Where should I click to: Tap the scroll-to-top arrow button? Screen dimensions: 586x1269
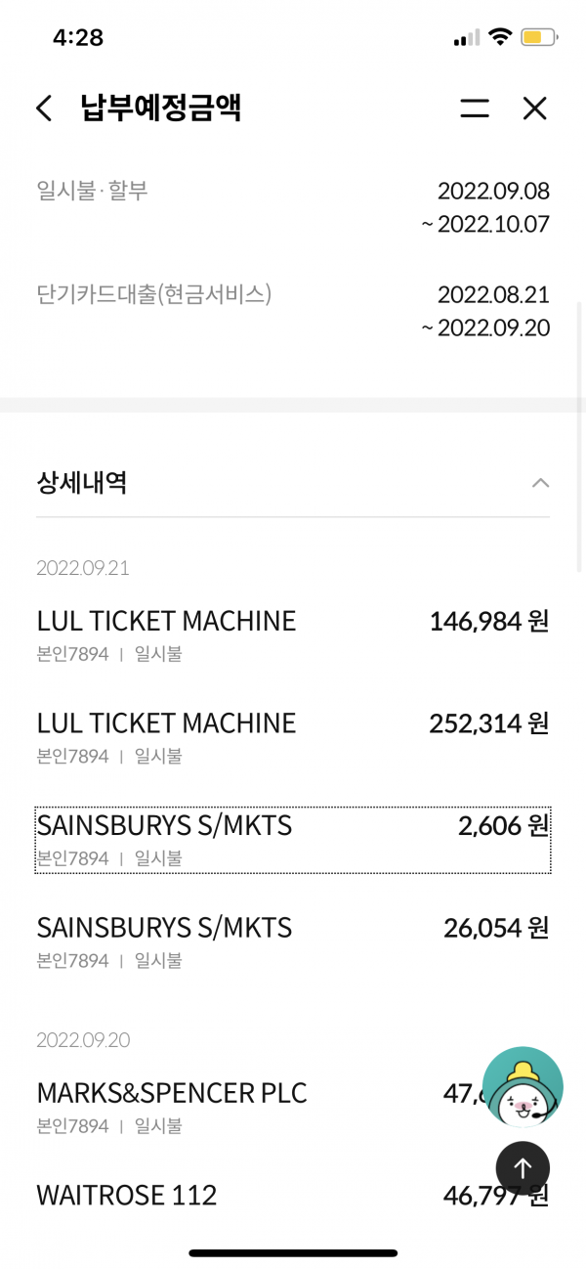tap(523, 1167)
